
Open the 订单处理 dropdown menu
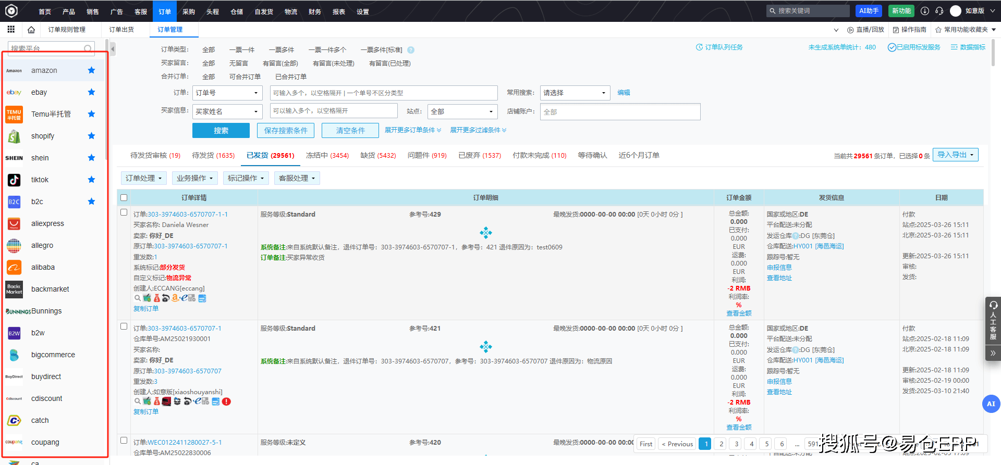[144, 178]
